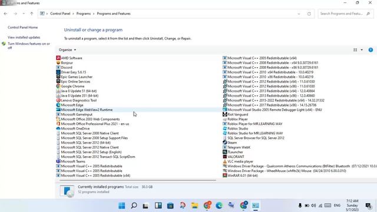This screenshot has height=212, width=377.
Task: Select Telegram WebK entry
Action: [x=239, y=147]
